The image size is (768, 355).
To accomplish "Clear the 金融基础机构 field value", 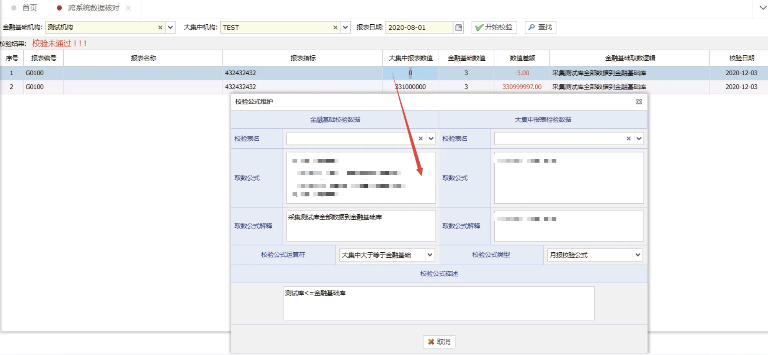I will (160, 27).
